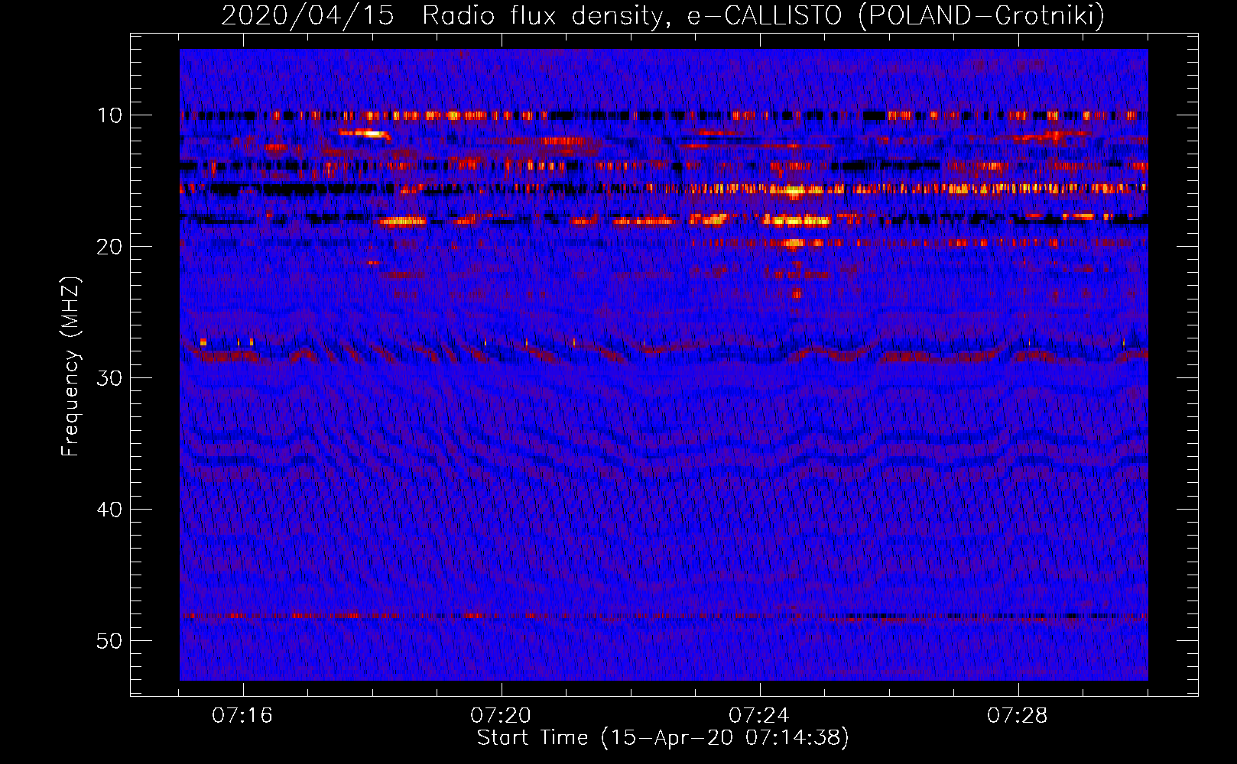Select the 07:28 time tick label
Viewport: 1237px width, 764px height.
(1018, 716)
